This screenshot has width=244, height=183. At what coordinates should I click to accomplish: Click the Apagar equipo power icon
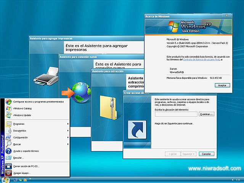coord(8,173)
